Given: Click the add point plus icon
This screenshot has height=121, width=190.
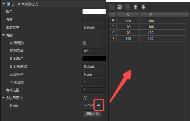Looking at the screenshot, I should 112,7.
